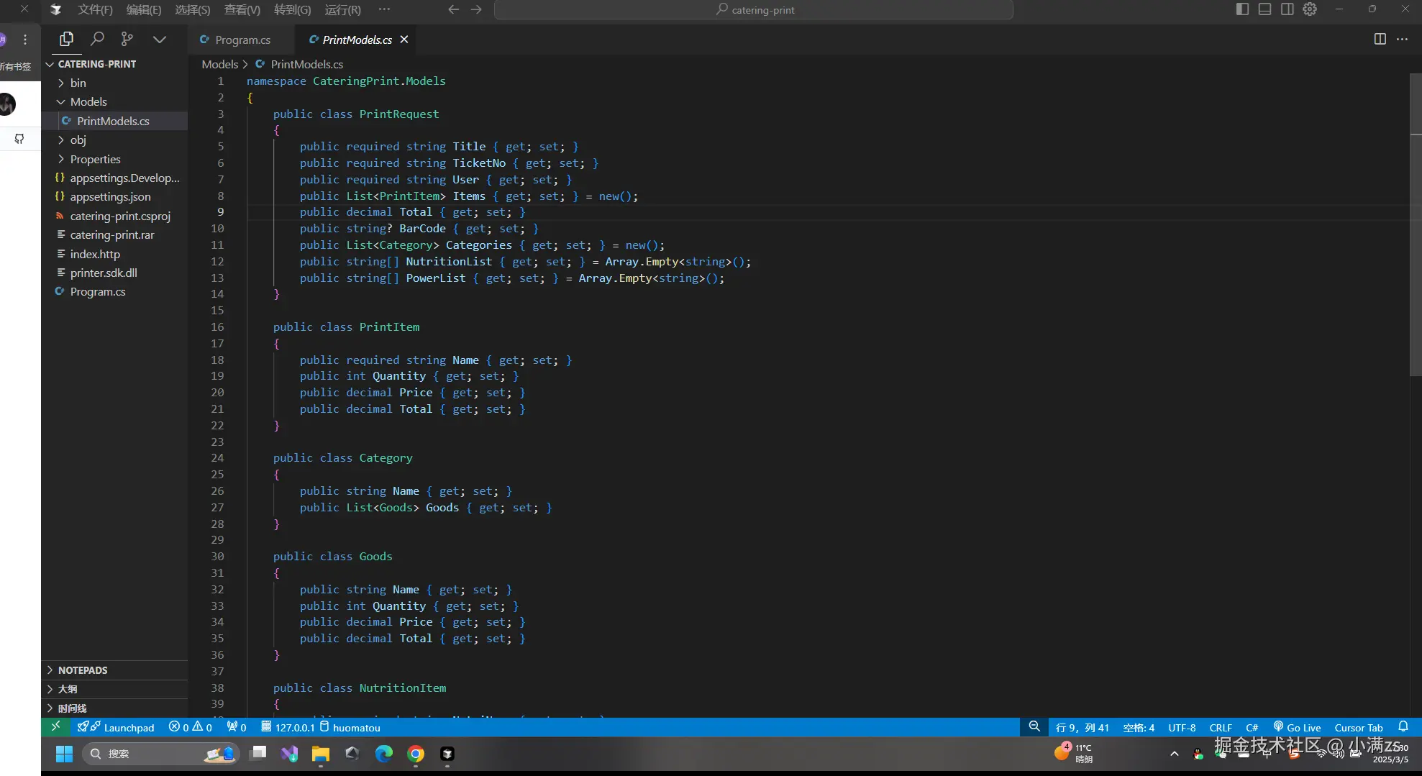Switch to the Program.cs tab
This screenshot has width=1422, height=776.
tap(242, 40)
